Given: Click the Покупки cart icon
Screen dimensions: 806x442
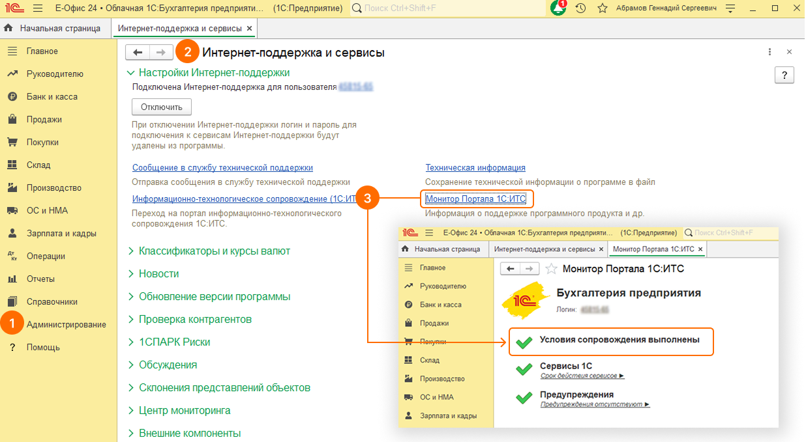Looking at the screenshot, I should click(x=12, y=143).
